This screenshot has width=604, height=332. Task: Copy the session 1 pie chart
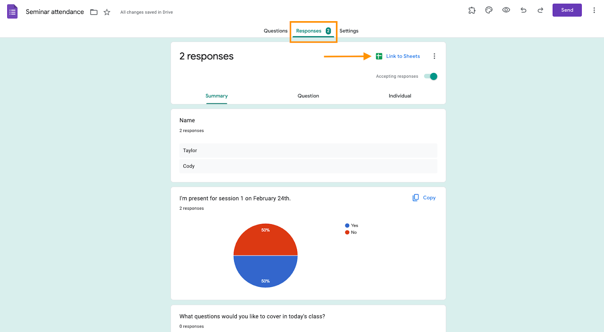point(424,198)
